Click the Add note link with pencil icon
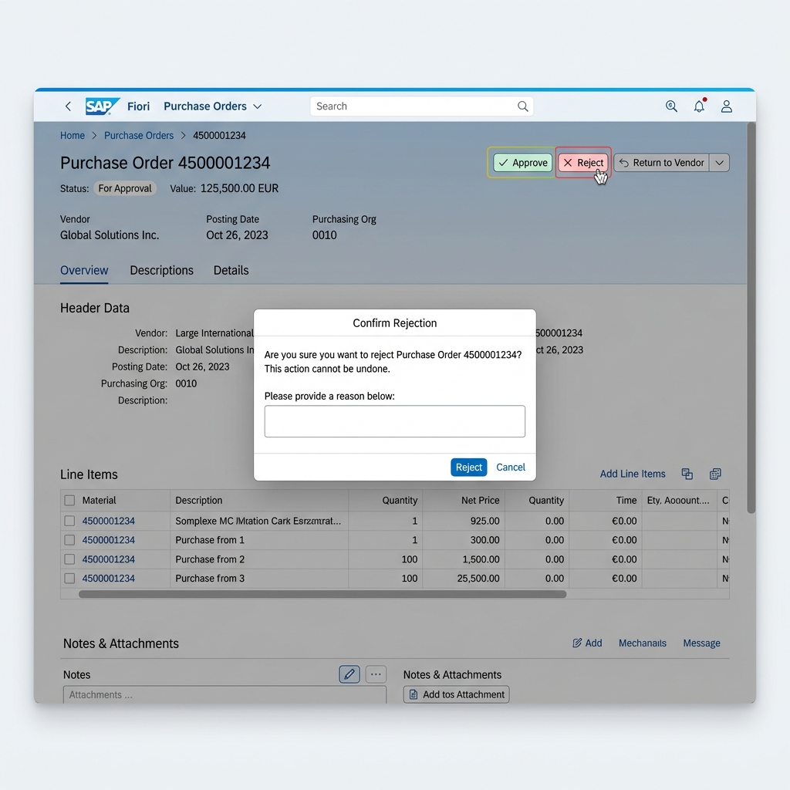This screenshot has height=790, width=790. [587, 643]
